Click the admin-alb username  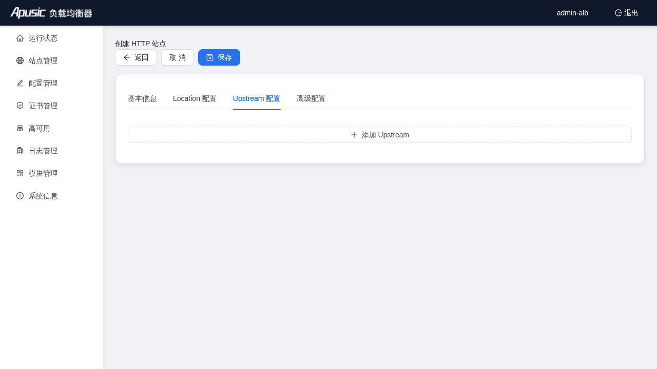[572, 13]
